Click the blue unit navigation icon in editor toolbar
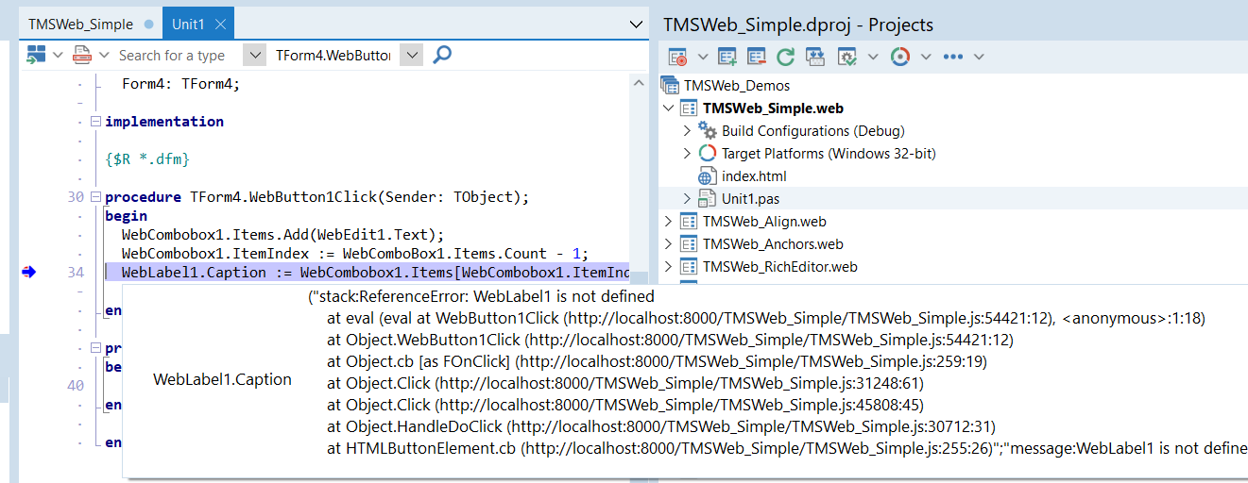Screen dimensions: 1248x483 tap(37, 56)
